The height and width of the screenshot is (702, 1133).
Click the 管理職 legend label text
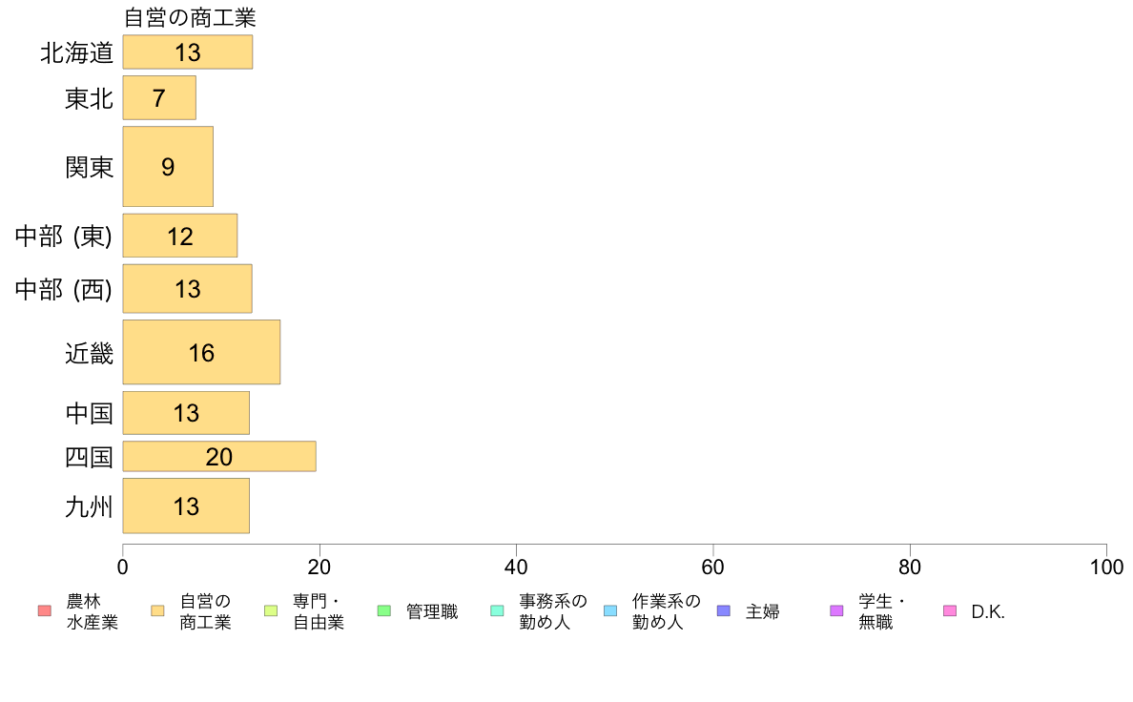(432, 611)
